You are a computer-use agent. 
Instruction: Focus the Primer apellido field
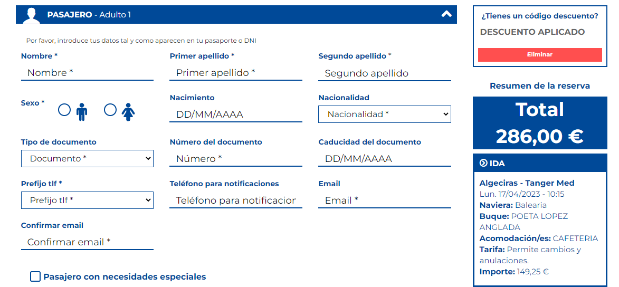tap(236, 73)
